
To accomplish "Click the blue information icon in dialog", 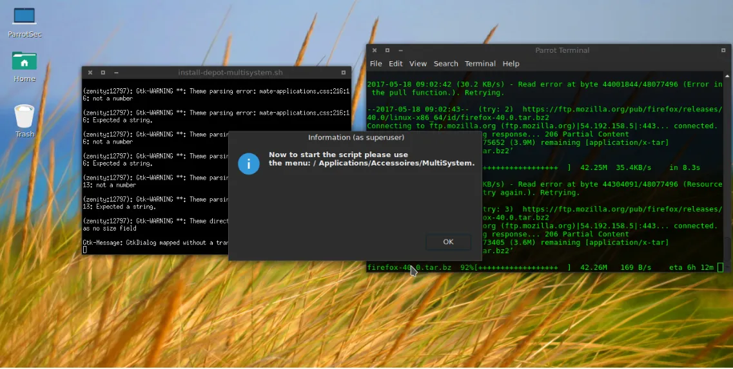I will (x=249, y=164).
